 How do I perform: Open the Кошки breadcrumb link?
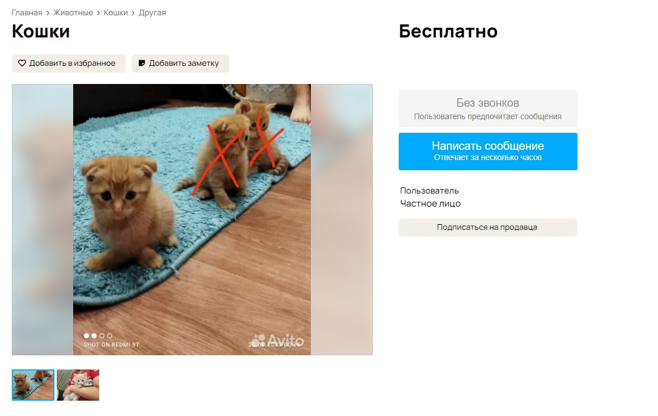point(116,12)
